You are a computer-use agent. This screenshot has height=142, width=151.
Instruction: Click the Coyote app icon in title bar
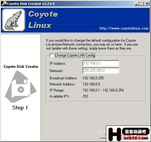coord(4,4)
